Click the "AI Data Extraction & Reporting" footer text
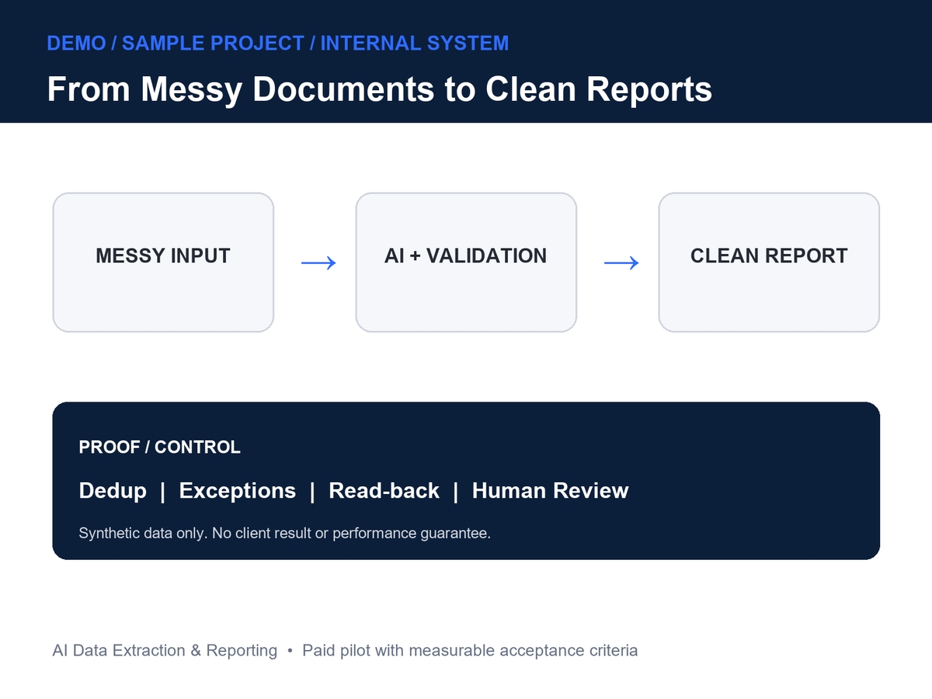The width and height of the screenshot is (932, 699). tap(165, 651)
